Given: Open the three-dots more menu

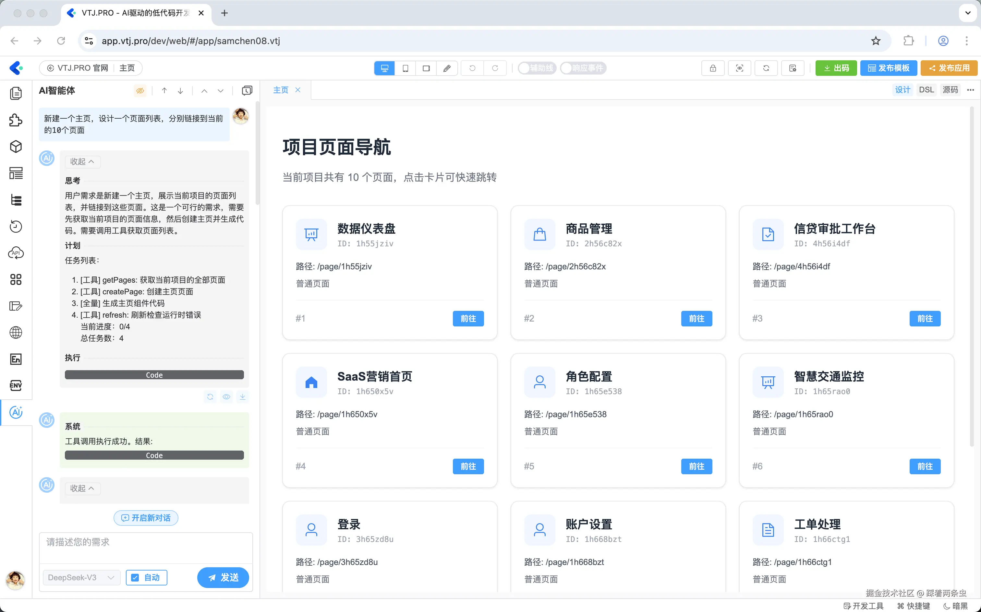Looking at the screenshot, I should 970,90.
